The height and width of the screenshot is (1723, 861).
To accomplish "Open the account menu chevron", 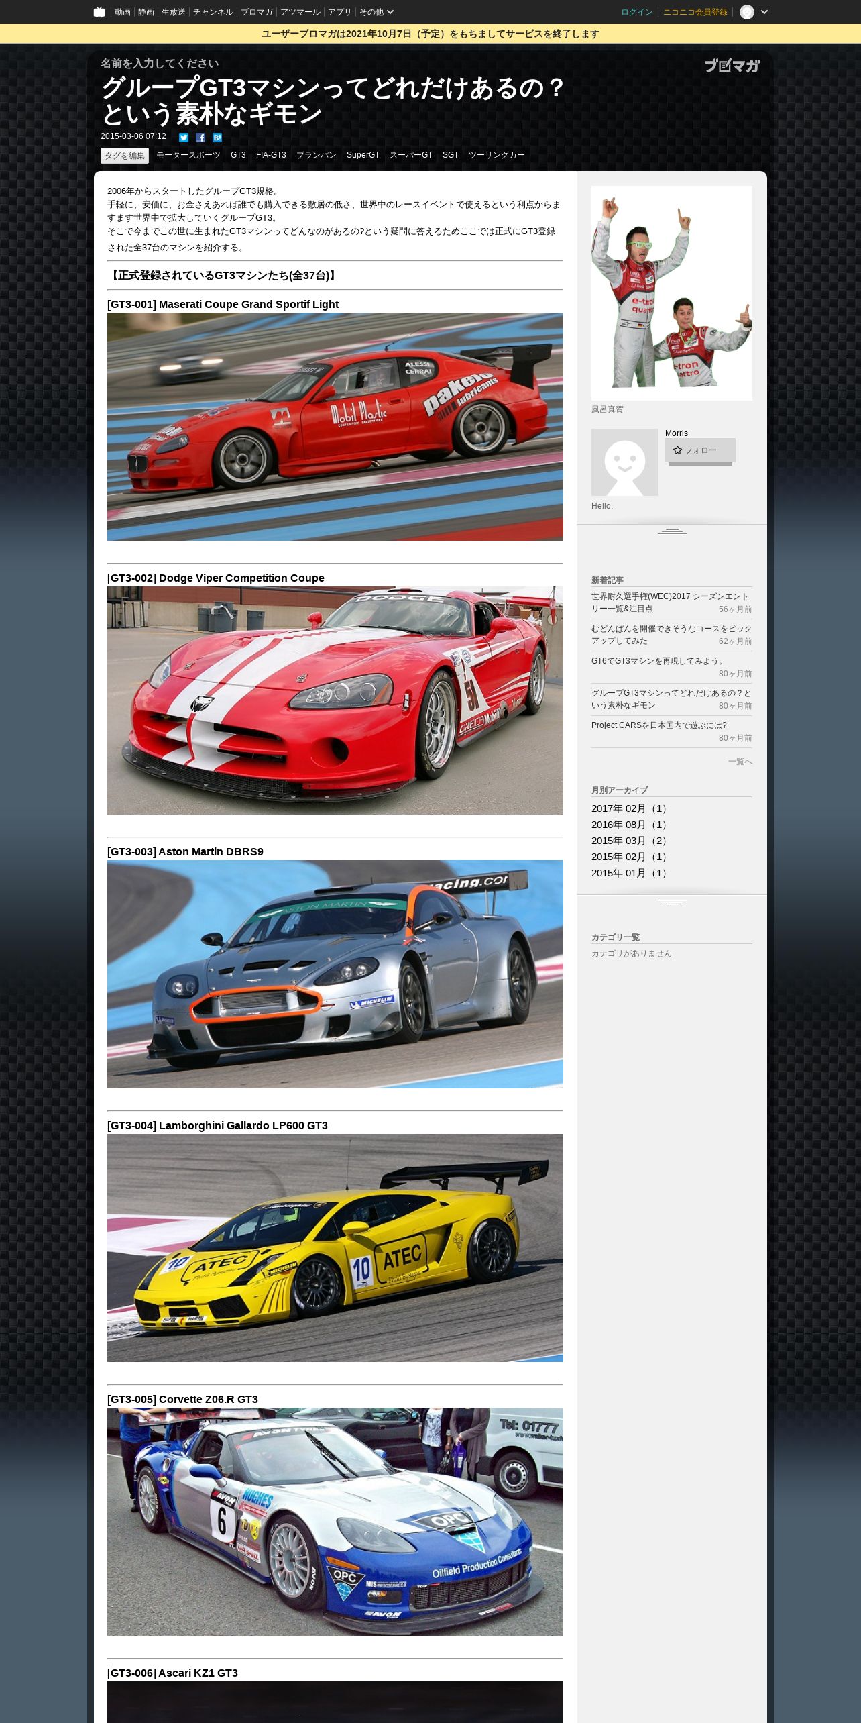I will click(x=764, y=12).
